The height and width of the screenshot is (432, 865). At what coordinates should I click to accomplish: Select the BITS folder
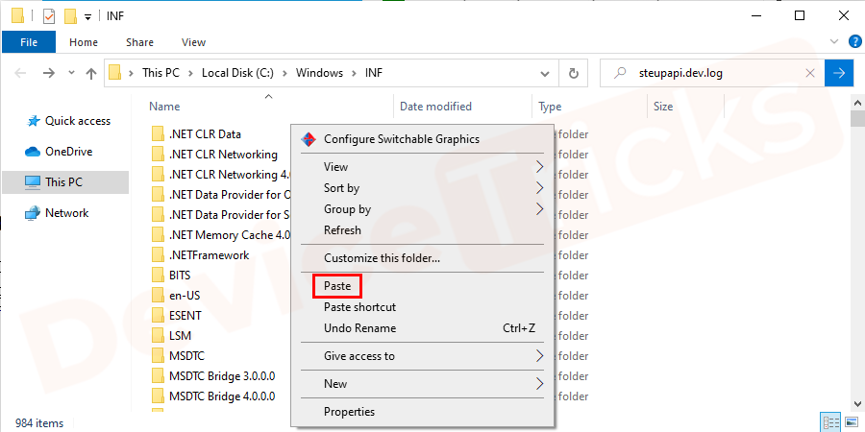(x=180, y=275)
